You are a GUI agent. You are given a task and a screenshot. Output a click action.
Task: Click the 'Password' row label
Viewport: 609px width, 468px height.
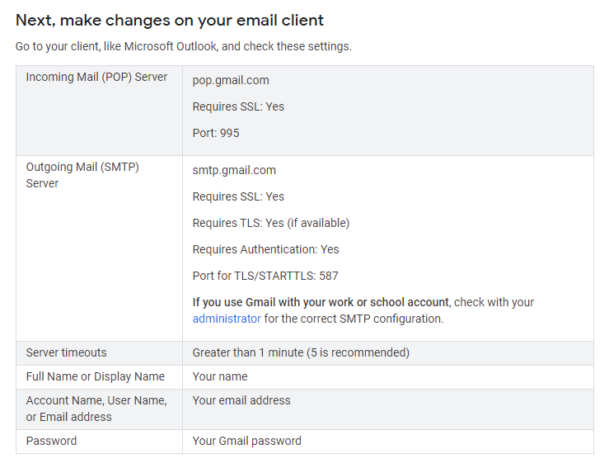coord(51,441)
